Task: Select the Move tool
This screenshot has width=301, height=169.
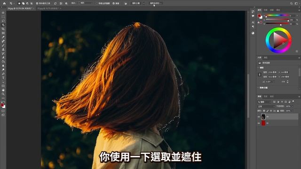Action: click(x=3, y=13)
